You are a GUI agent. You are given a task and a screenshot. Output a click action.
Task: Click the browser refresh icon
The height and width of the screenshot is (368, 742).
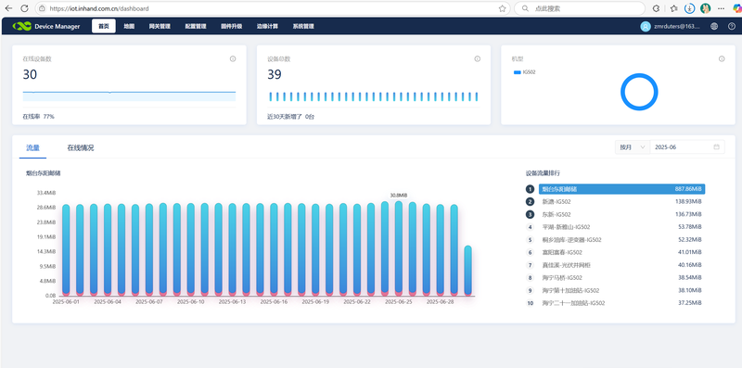(x=25, y=8)
